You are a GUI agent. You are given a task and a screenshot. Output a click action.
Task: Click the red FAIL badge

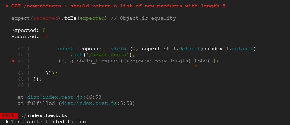click(x=9, y=116)
